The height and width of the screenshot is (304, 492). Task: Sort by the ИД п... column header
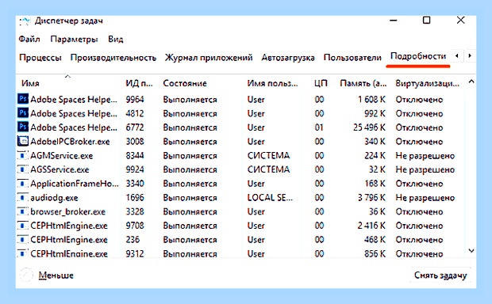(139, 83)
